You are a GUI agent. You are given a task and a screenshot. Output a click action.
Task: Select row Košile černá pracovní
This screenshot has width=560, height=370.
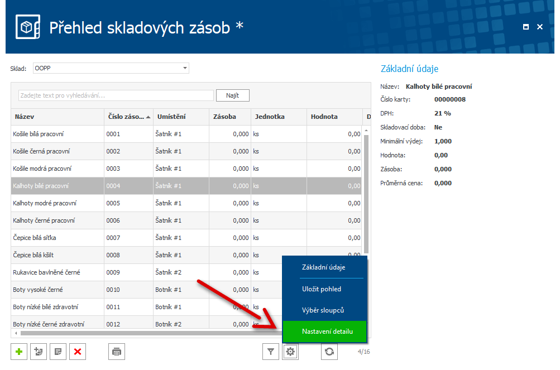pyautogui.click(x=186, y=151)
